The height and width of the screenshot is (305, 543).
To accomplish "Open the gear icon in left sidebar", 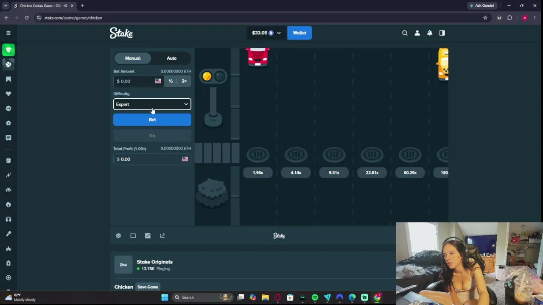I will point(8,123).
